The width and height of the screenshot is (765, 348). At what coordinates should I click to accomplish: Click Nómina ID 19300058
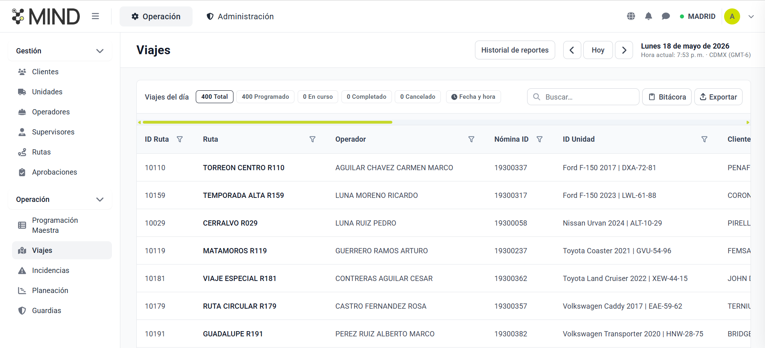click(x=511, y=223)
